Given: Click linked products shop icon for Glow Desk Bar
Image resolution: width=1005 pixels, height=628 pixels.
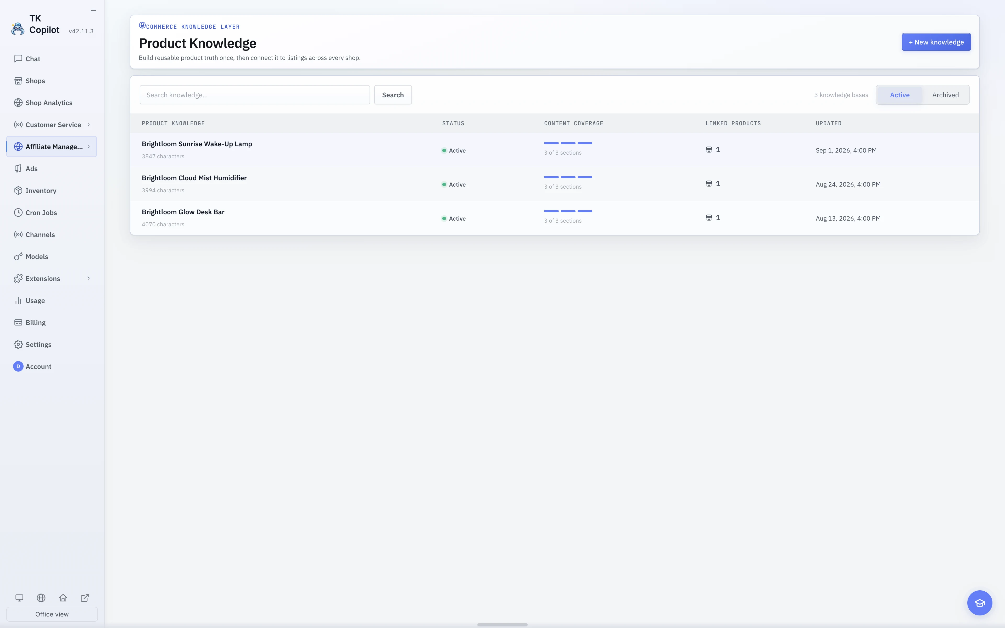Looking at the screenshot, I should [x=709, y=218].
